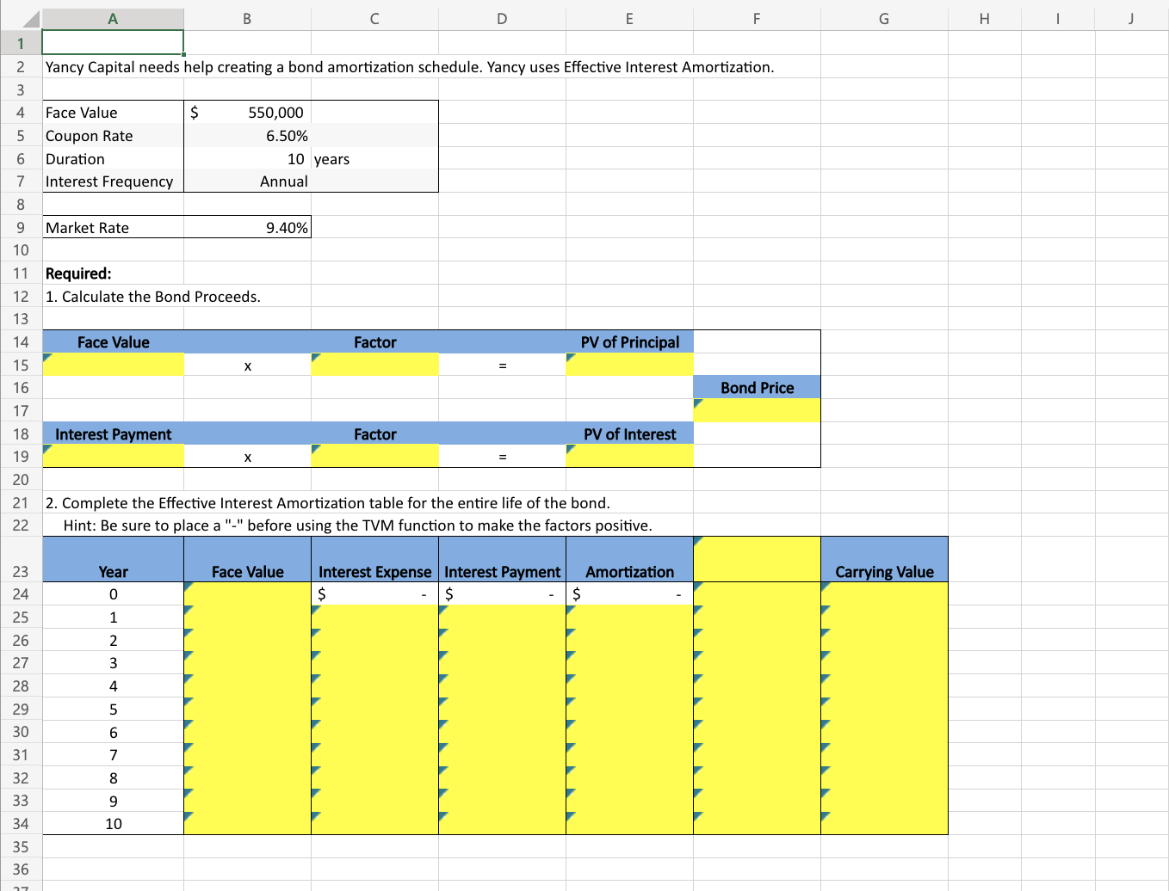Screen dimensions: 1169x891
Task: Select the yellow Bond Price value cell
Action: 756,410
